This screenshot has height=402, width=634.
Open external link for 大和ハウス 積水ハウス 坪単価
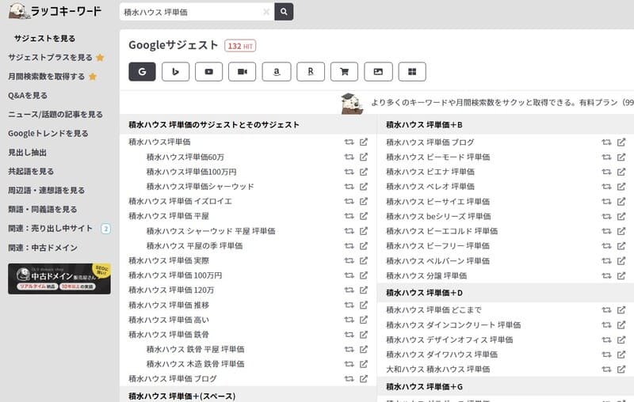[x=621, y=369]
